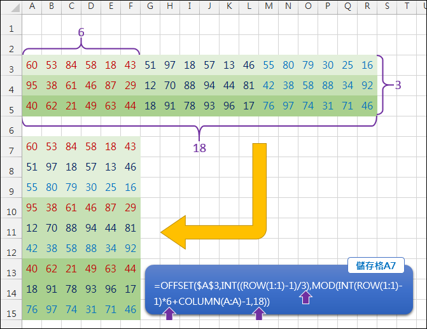Screen dimensions: 427x329
Task: Click cell F10 containing 29
Action: [130, 208]
